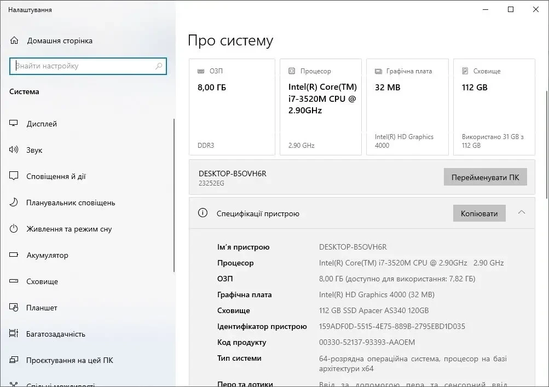Click the Копіювати button
The image size is (549, 387).
coord(479,213)
